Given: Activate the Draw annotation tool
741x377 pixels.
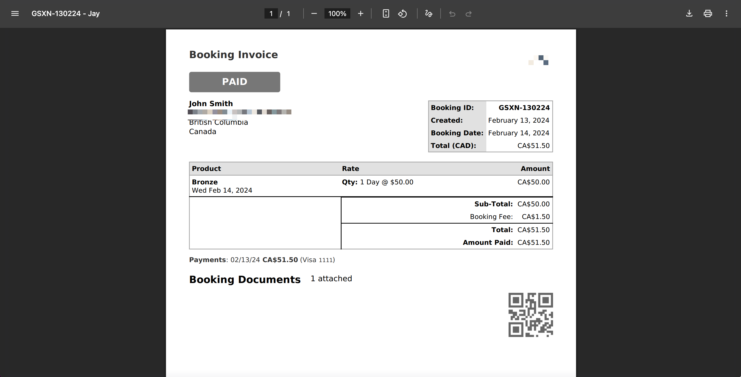Looking at the screenshot, I should pos(429,13).
